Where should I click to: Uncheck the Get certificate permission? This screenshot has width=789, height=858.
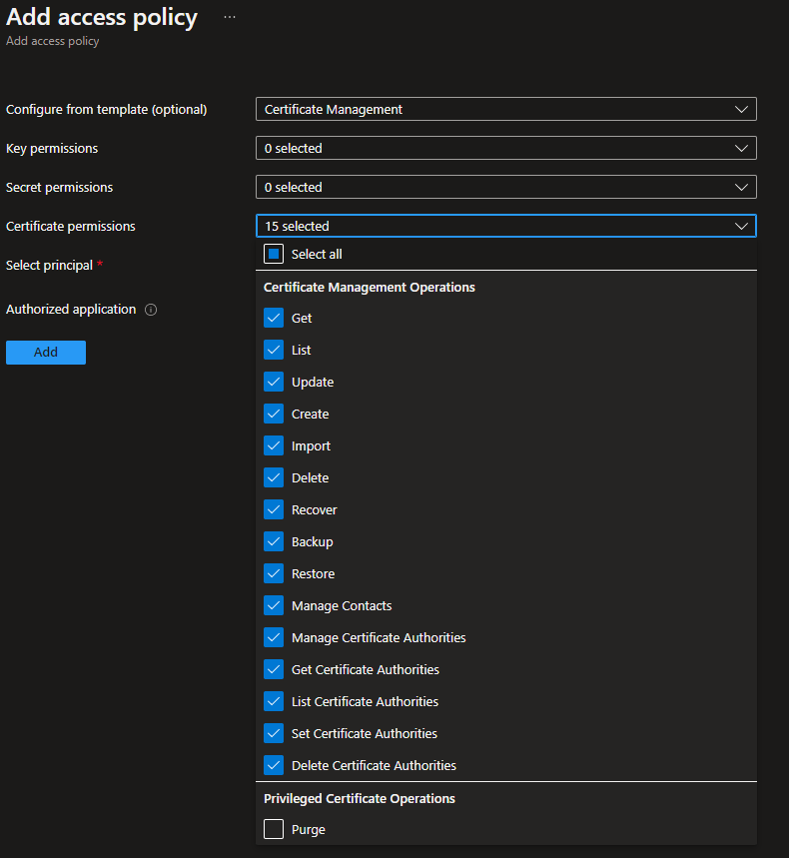coord(274,318)
